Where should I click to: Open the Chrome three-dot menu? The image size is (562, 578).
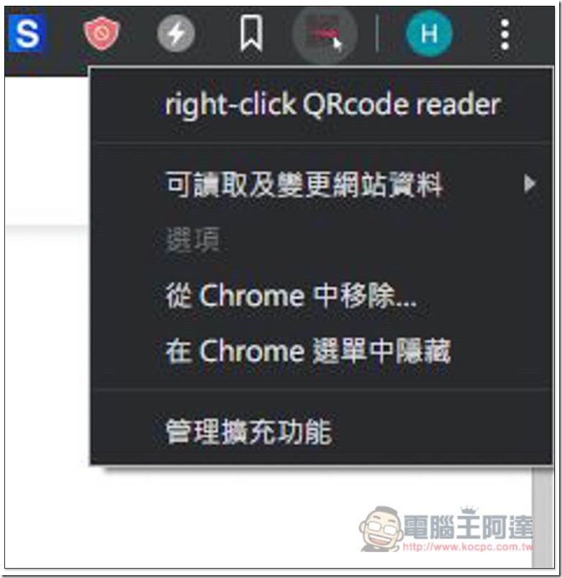(x=505, y=35)
